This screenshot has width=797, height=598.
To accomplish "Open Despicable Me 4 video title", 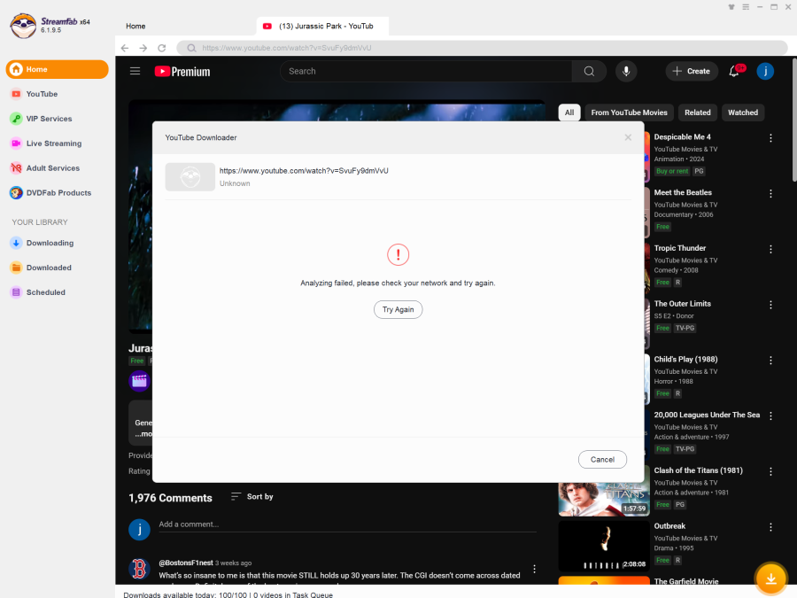I will (x=682, y=136).
